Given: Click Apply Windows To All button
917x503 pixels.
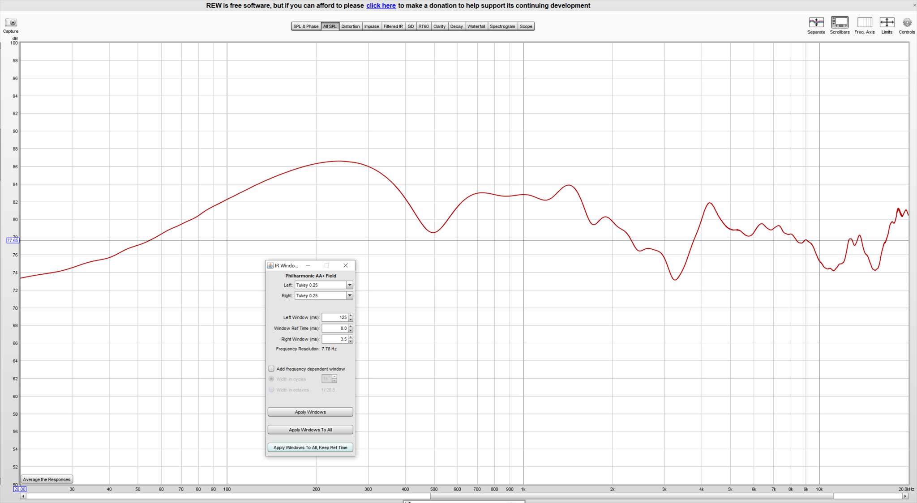Looking at the screenshot, I should pyautogui.click(x=310, y=430).
